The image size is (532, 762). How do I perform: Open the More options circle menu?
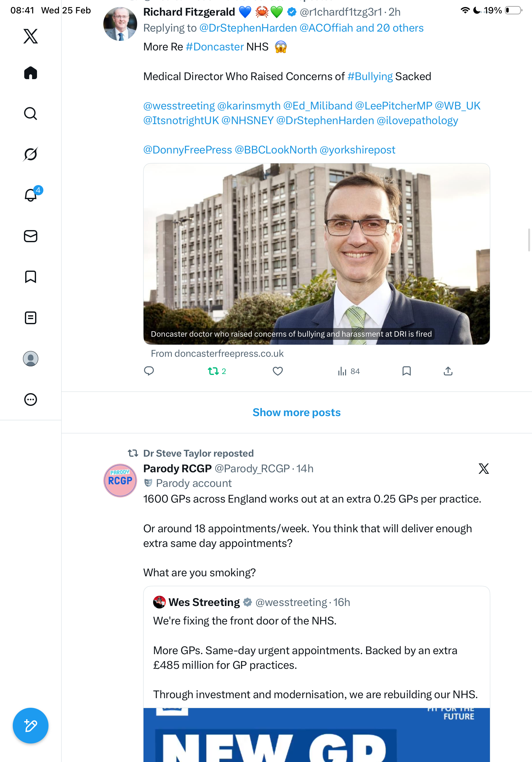pyautogui.click(x=31, y=399)
